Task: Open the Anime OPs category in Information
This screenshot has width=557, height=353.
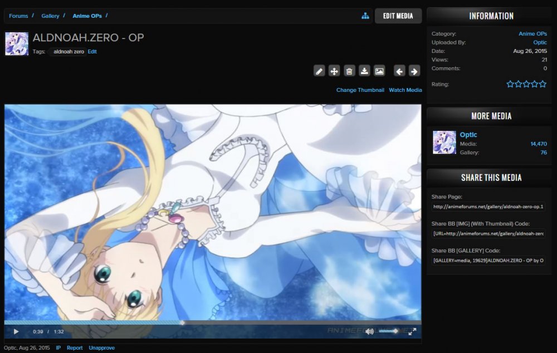Action: click(x=532, y=34)
